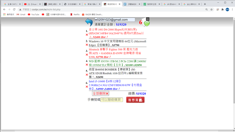Open the Gmail bookmark

tap(21, 15)
